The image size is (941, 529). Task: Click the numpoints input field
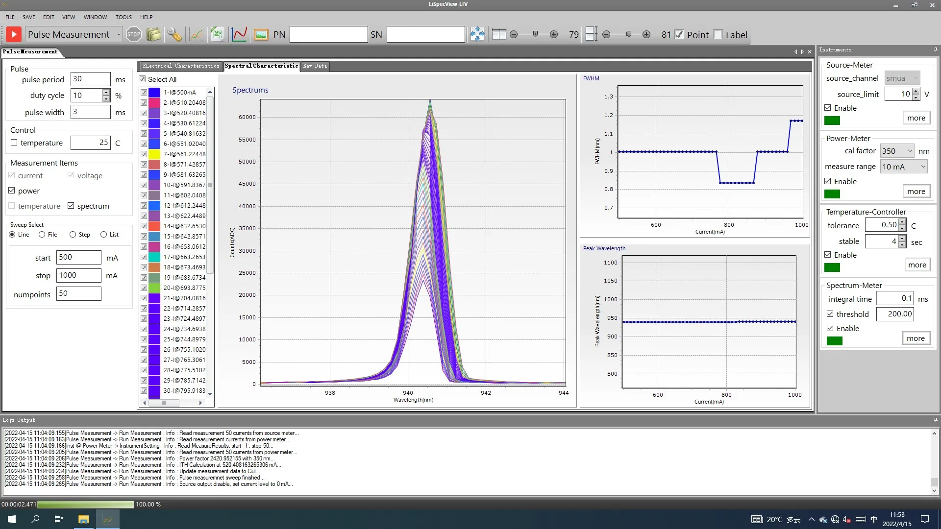point(78,293)
